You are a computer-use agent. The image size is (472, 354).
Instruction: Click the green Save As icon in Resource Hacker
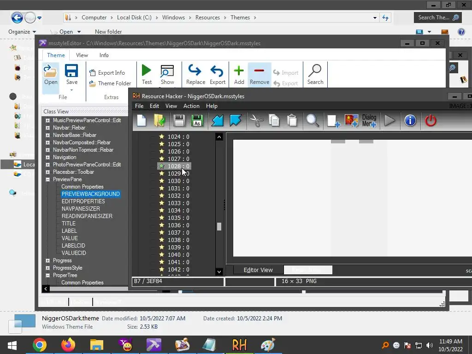[197, 121]
